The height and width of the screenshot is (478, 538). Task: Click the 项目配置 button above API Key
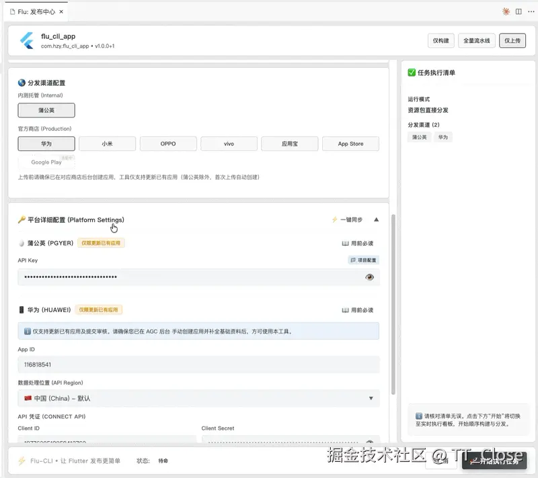(x=363, y=260)
